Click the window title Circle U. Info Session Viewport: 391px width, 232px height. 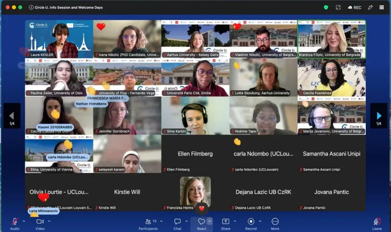point(68,8)
